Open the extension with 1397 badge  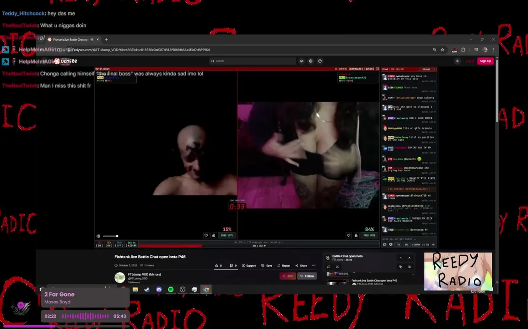coord(454,50)
